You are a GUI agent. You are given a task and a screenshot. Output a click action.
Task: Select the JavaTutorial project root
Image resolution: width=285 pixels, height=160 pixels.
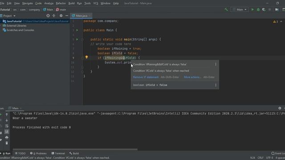[14, 21]
